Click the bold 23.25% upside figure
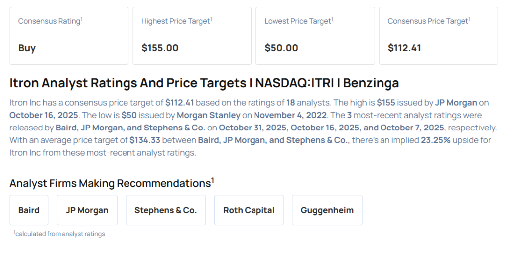Image resolution: width=510 pixels, height=255 pixels. (435, 140)
